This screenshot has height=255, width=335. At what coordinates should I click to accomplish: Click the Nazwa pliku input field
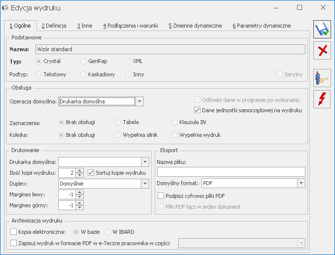[x=231, y=172]
